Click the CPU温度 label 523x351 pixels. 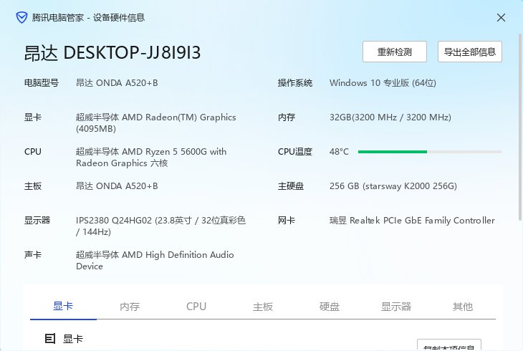[295, 151]
